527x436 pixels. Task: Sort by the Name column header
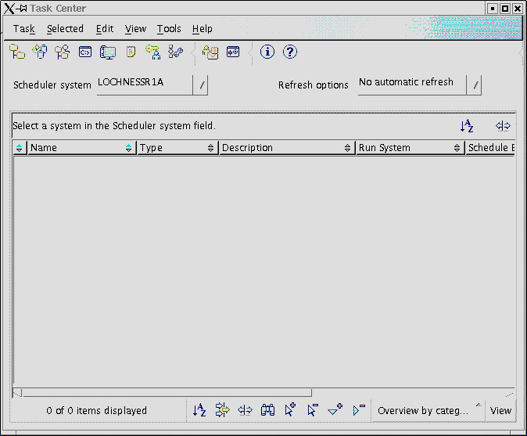[x=74, y=148]
